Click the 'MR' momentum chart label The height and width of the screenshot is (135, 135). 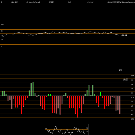click(120, 70)
